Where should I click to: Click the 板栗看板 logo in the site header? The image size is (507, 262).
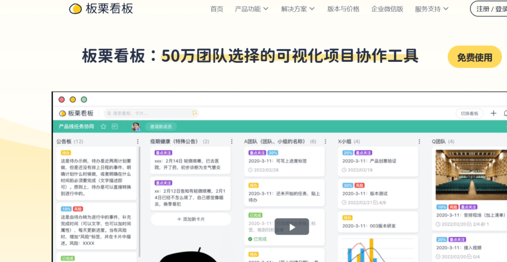(x=101, y=8)
